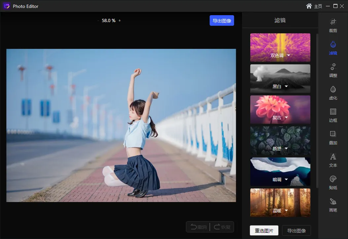Screen dimensions: 348x239
Task: Expand the 暗调 dark-tone filter category
Action: 286,180
